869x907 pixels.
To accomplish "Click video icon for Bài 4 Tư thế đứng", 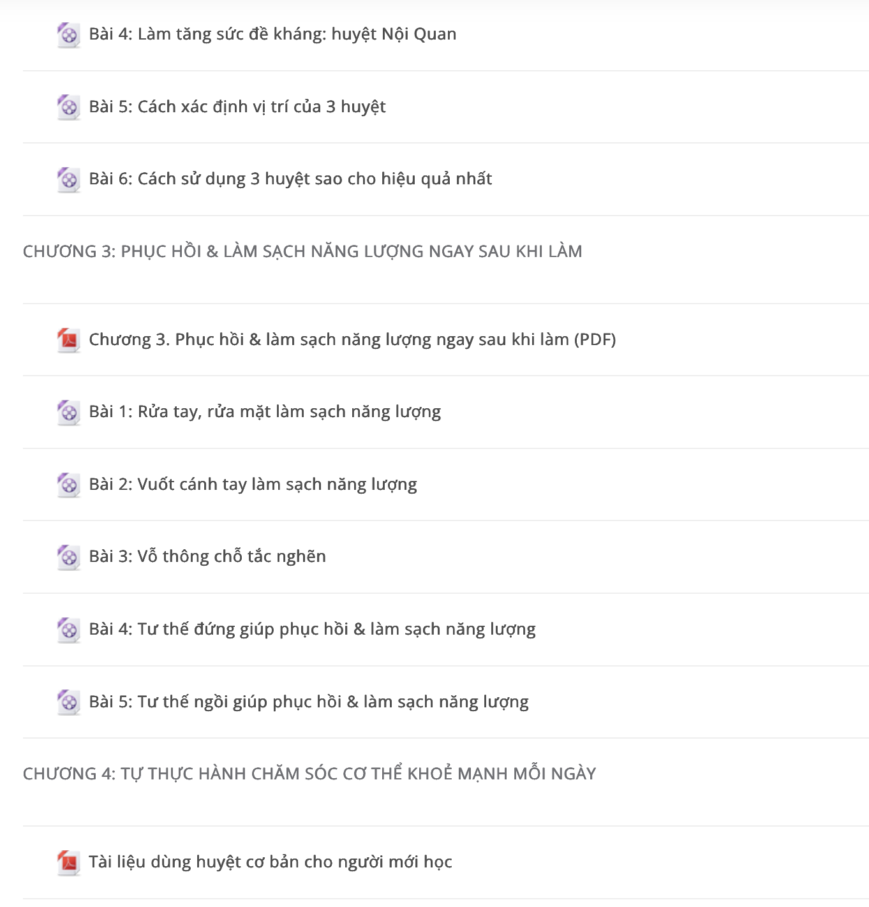I will tap(68, 630).
